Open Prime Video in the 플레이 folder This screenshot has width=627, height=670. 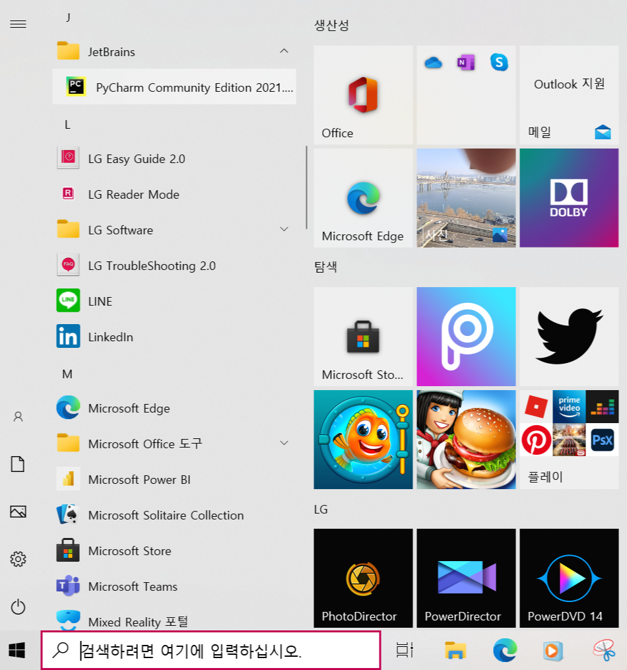(x=569, y=407)
